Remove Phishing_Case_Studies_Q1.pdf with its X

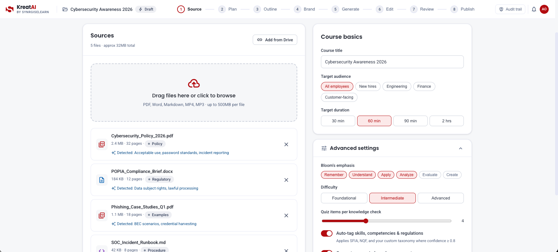tap(286, 215)
